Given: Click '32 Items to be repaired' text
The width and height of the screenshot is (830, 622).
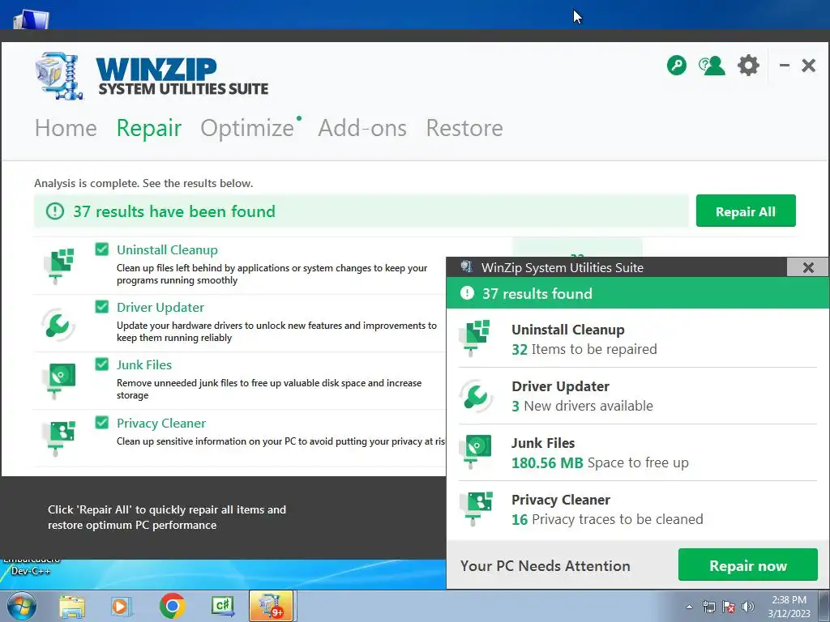Looking at the screenshot, I should click(584, 350).
